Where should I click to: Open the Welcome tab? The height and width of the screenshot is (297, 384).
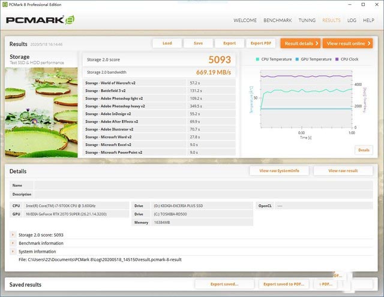click(245, 20)
